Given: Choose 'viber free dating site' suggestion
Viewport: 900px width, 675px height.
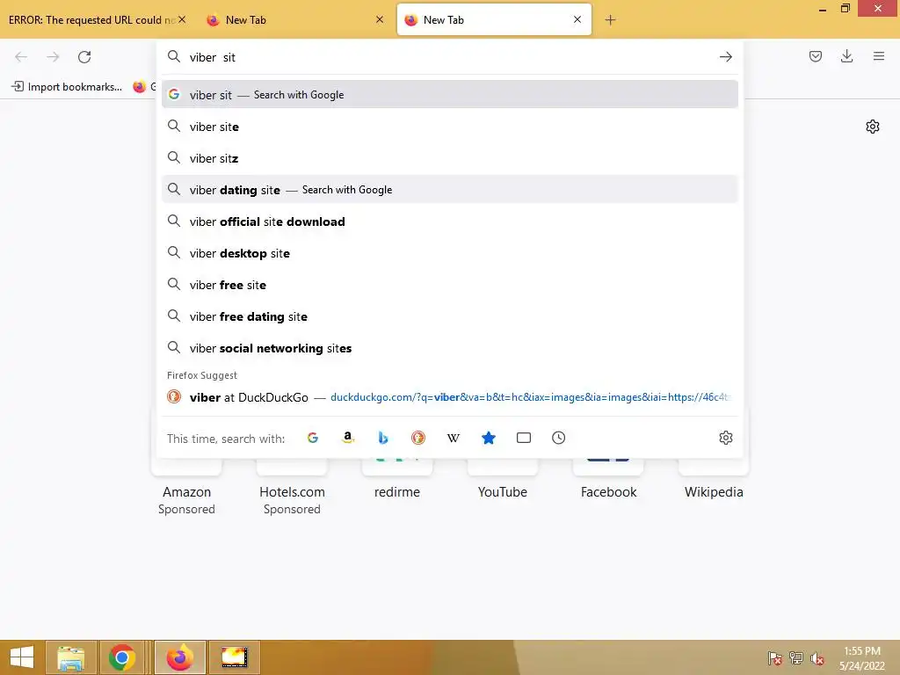Looking at the screenshot, I should coord(450,316).
